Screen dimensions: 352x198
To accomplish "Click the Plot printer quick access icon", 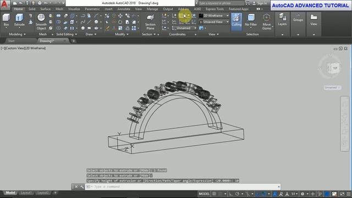I will [40, 3].
